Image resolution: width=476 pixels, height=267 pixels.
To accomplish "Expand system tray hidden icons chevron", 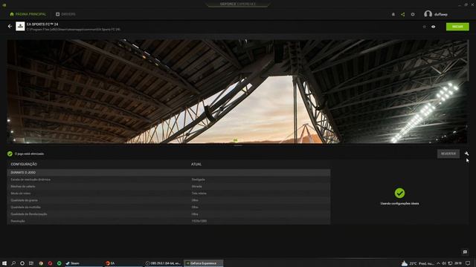I will [x=438, y=263].
